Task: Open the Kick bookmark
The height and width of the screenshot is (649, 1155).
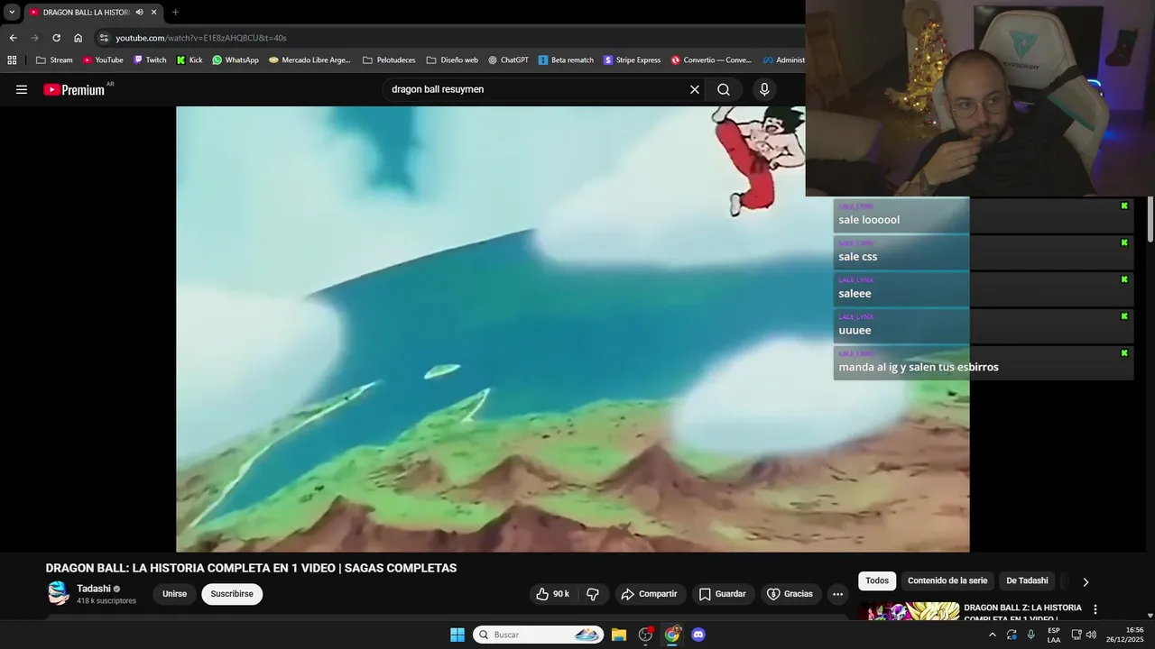Action: point(189,60)
